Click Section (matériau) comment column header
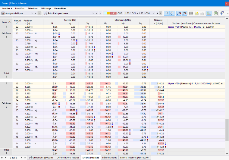 pos(196,24)
